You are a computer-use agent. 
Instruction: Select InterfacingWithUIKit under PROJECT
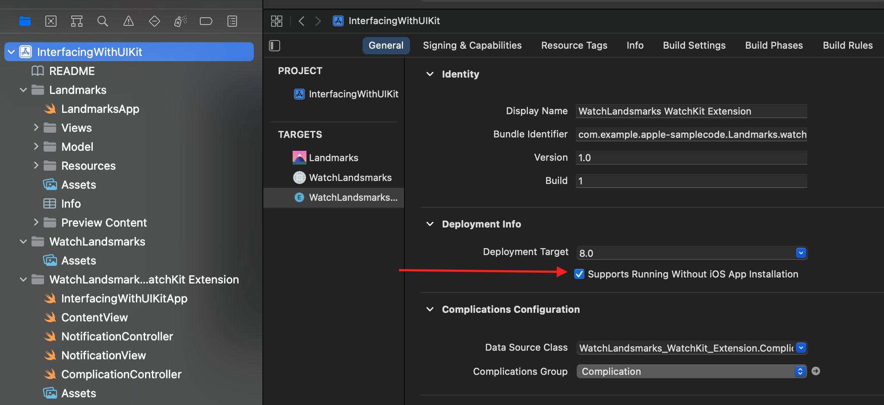coord(346,94)
